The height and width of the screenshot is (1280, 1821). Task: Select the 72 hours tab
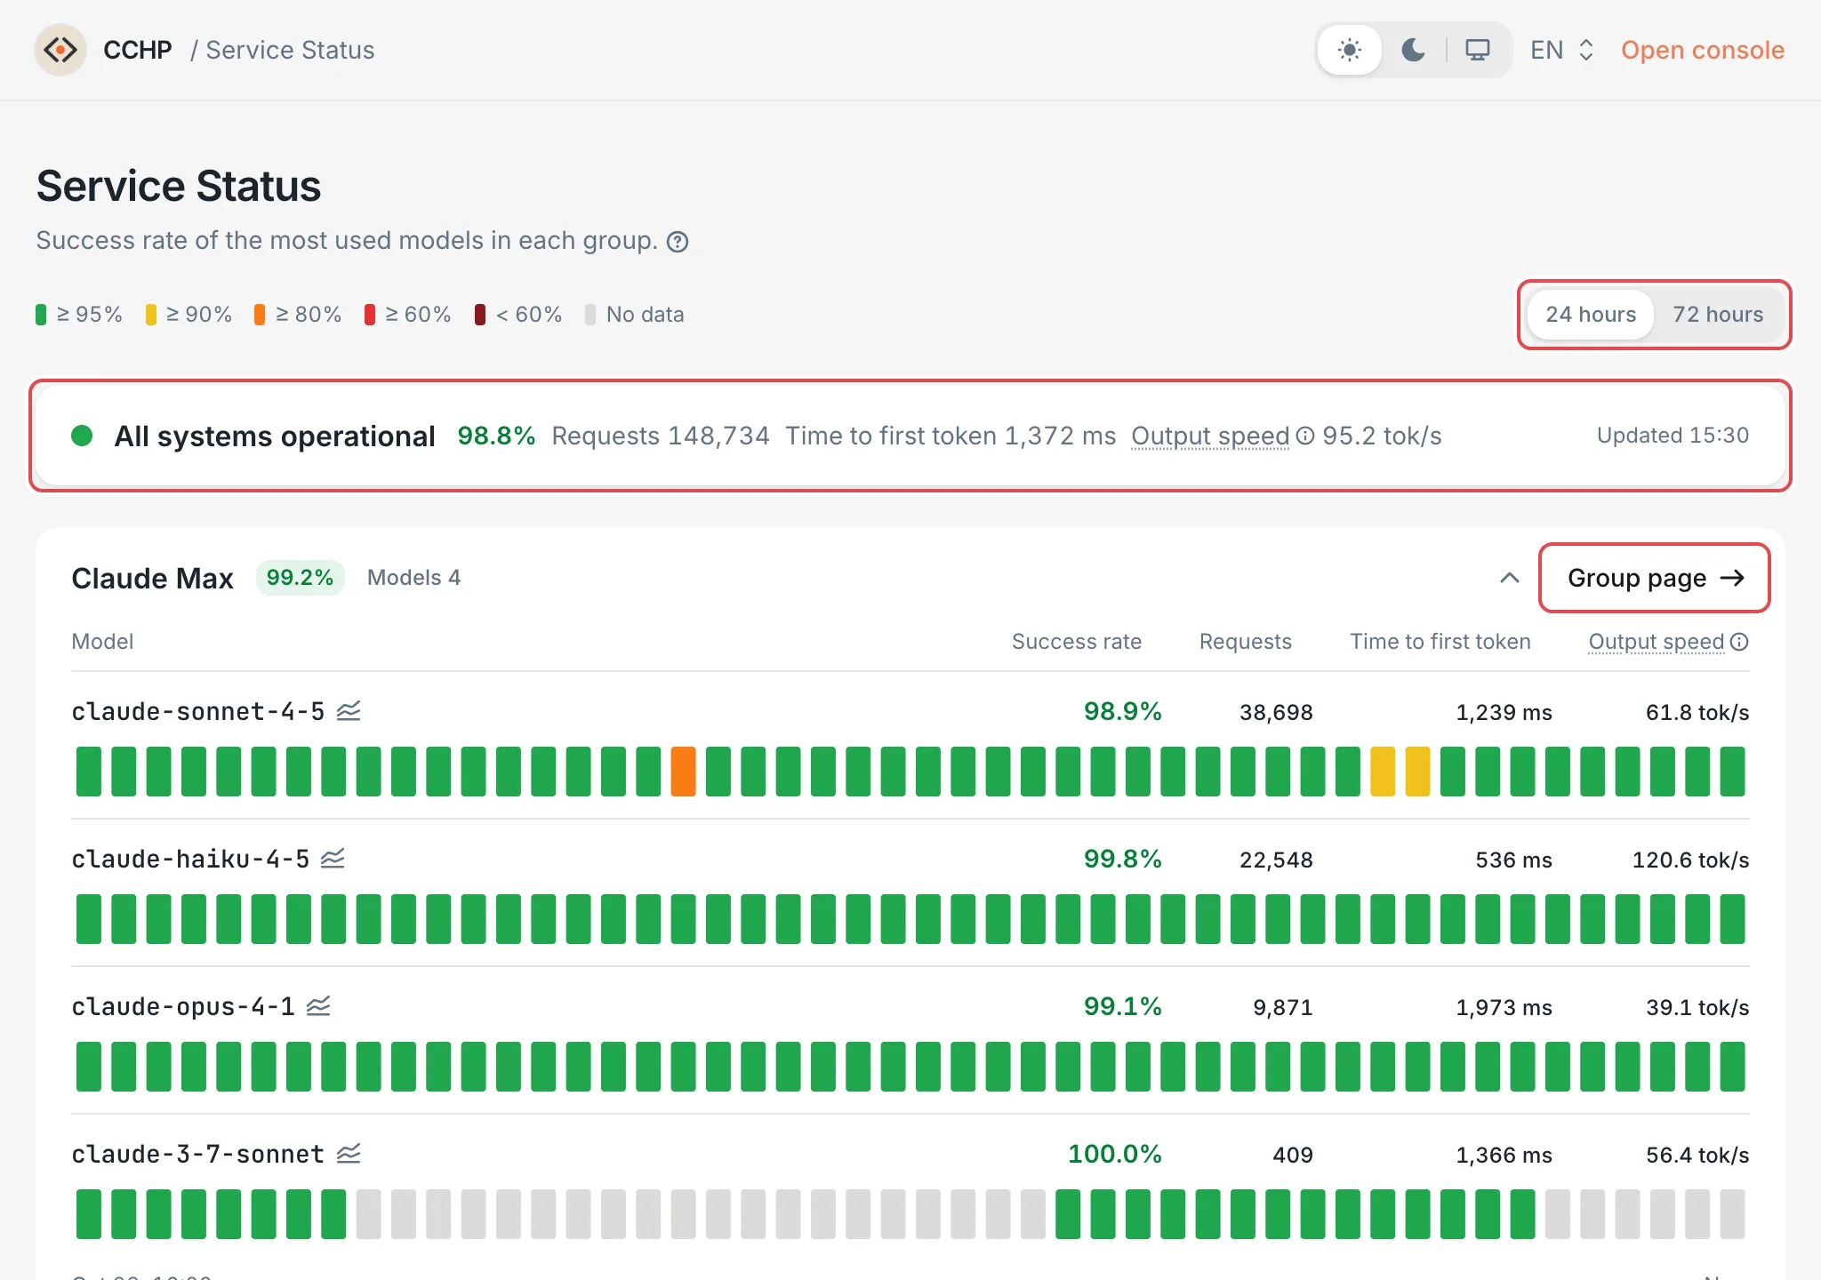coord(1718,315)
